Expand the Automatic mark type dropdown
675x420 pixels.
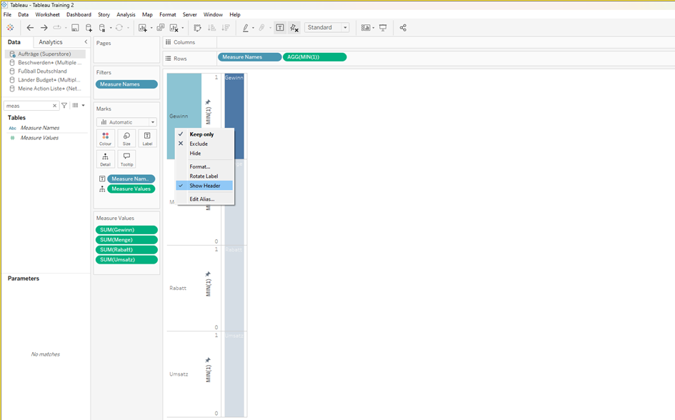126,122
